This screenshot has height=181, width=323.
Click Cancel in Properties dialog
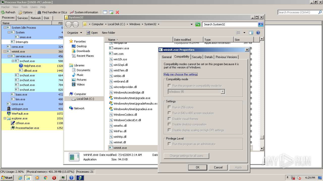[218, 167]
